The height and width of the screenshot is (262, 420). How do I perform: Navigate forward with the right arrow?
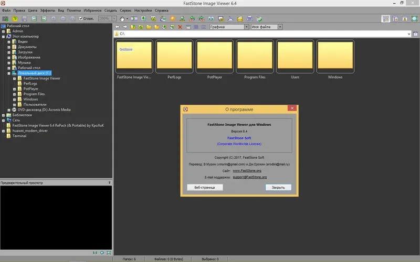[x=125, y=27]
